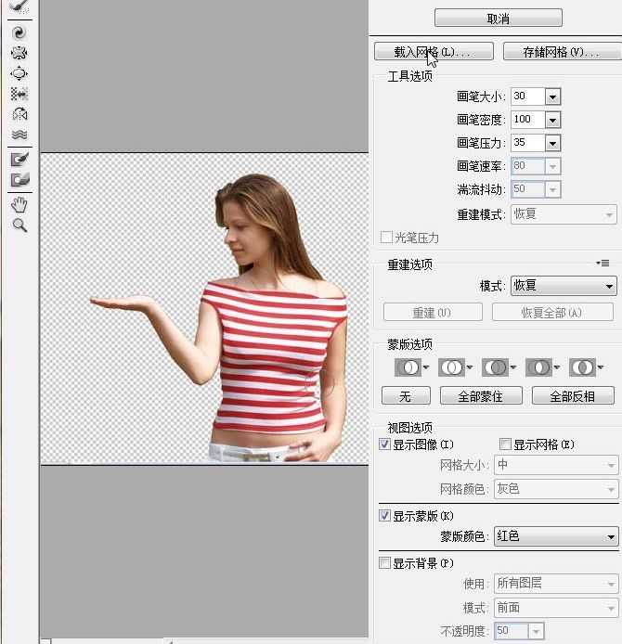Screen dimensions: 622x644
Task: Select the Freeze Mask tool
Action: point(19,160)
